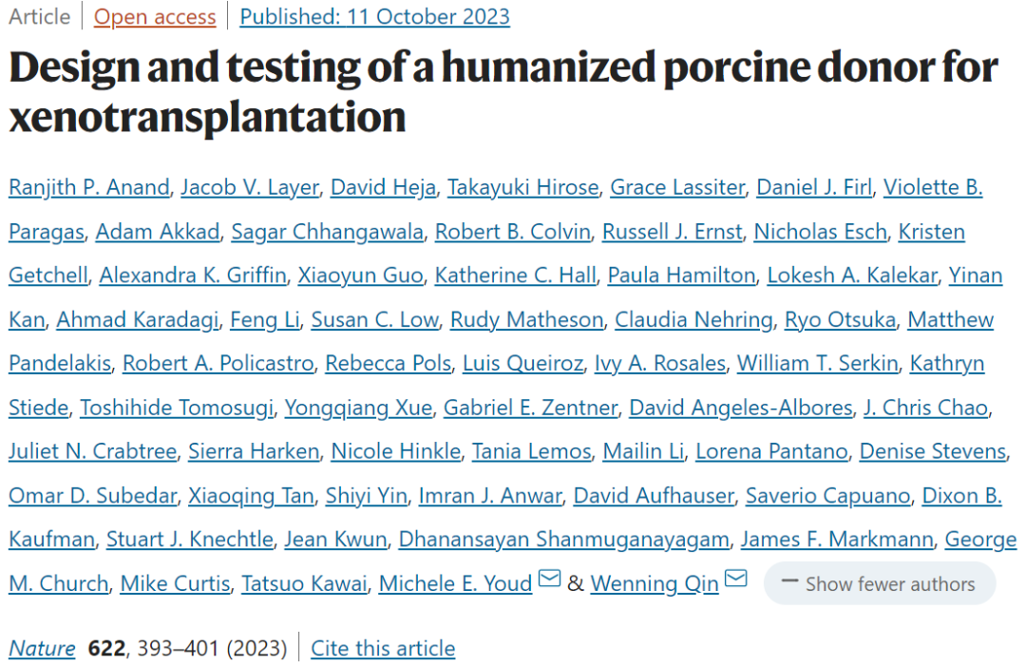
Task: Open author Ranjith P. Anand
Action: pyautogui.click(x=89, y=188)
